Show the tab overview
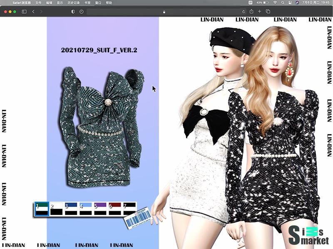 pos(268,12)
